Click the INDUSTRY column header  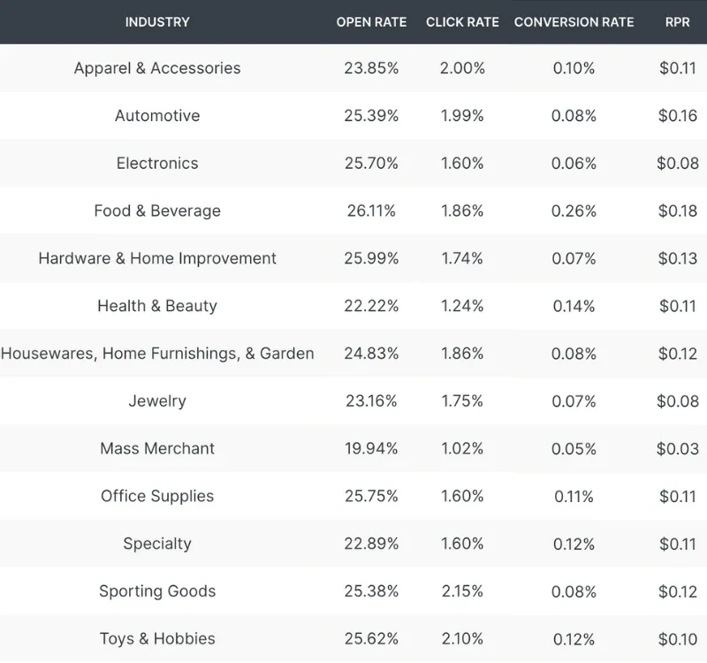(157, 22)
